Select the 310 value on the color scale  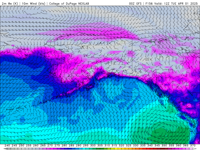pos(107,145)
